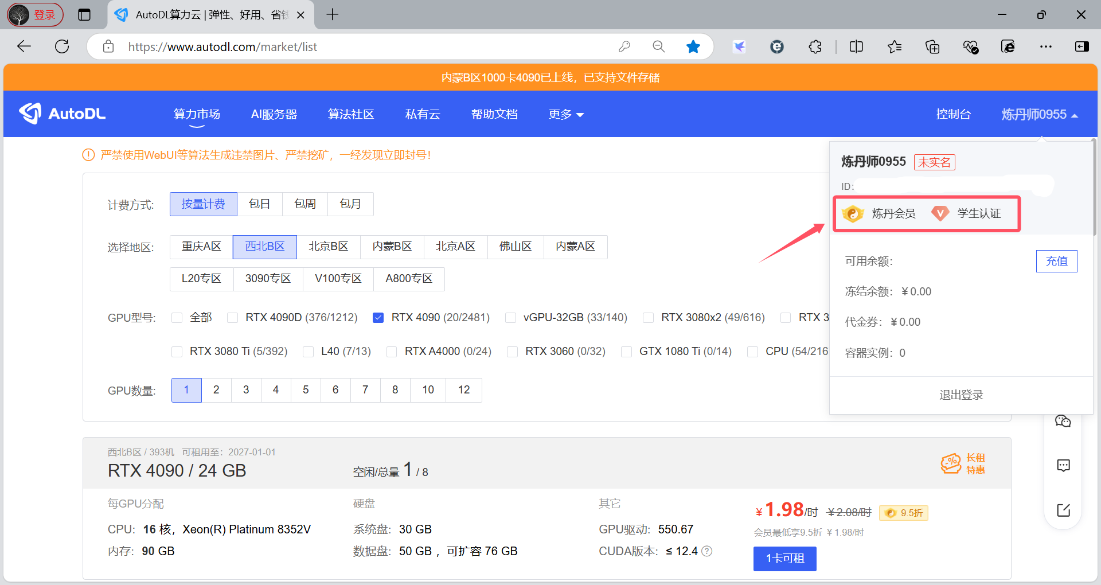1101x585 pixels.
Task: Click the 炼丹会员 membership badge
Action: click(x=879, y=213)
